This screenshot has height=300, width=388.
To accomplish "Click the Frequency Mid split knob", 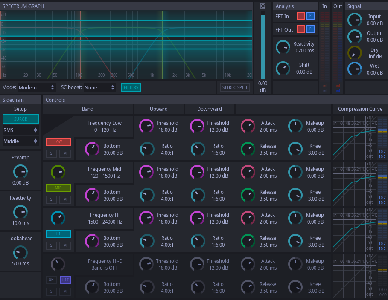I will (58, 172).
